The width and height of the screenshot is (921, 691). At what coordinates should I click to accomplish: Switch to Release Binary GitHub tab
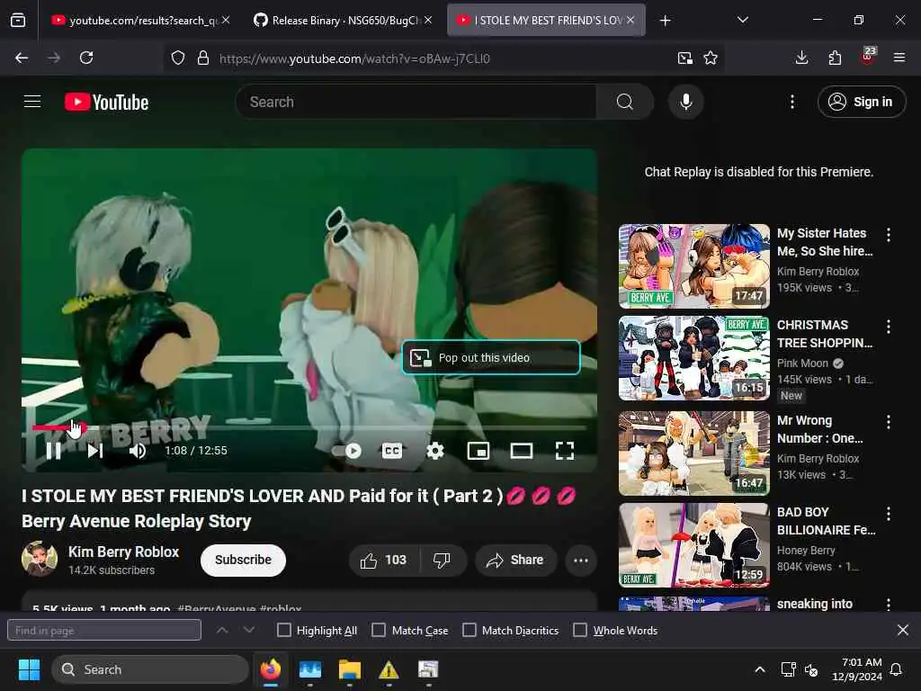tap(344, 20)
